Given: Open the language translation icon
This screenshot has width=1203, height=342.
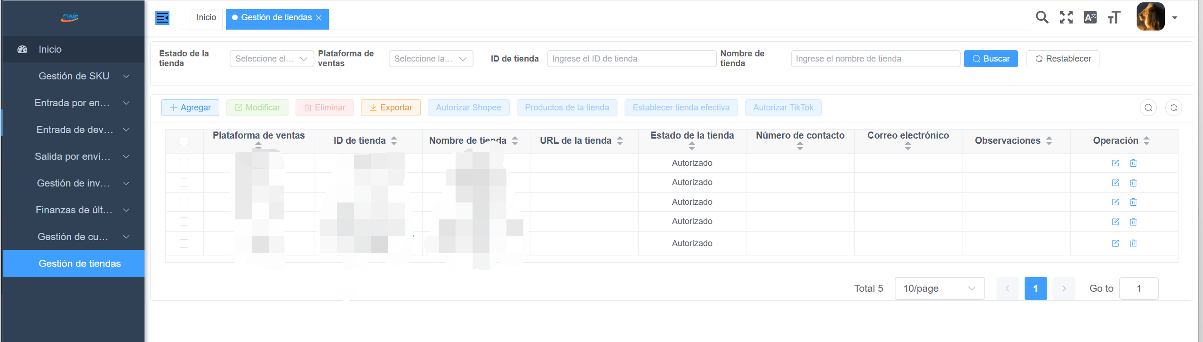Looking at the screenshot, I should (x=1090, y=17).
